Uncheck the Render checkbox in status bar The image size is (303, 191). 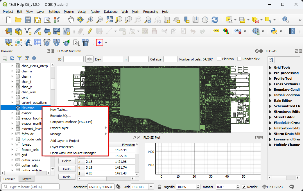[x=244, y=187]
